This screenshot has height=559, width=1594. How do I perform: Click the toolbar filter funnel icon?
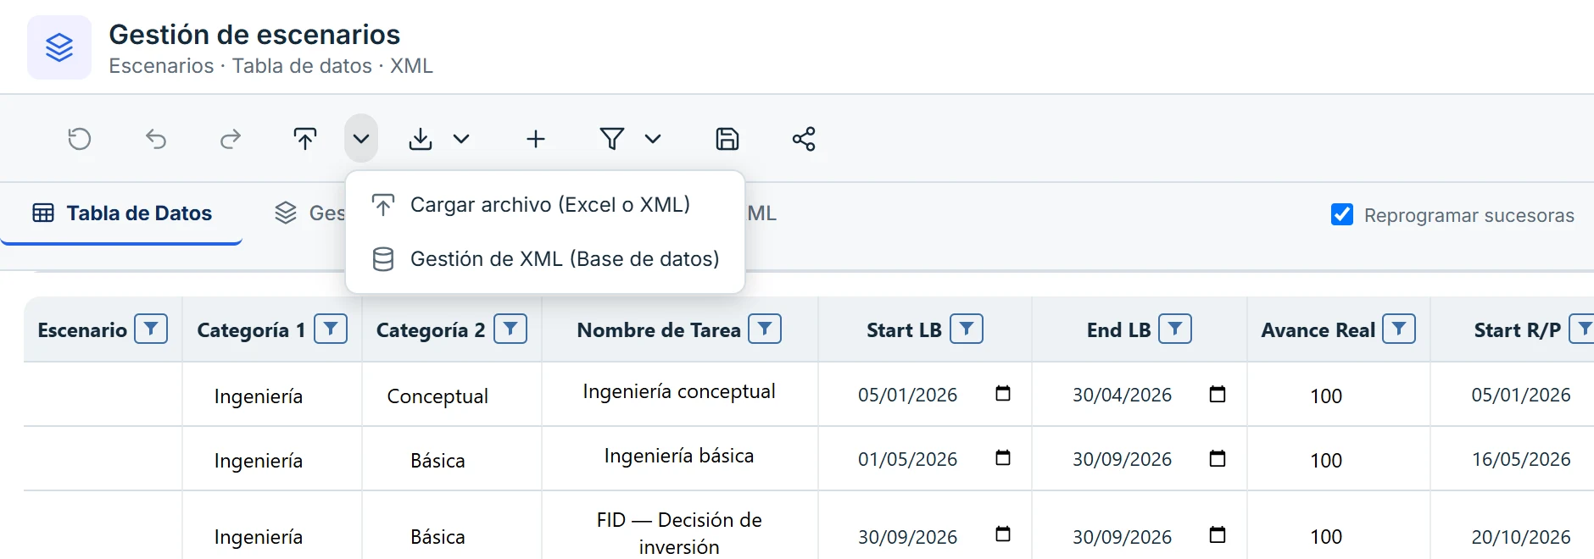(x=612, y=139)
